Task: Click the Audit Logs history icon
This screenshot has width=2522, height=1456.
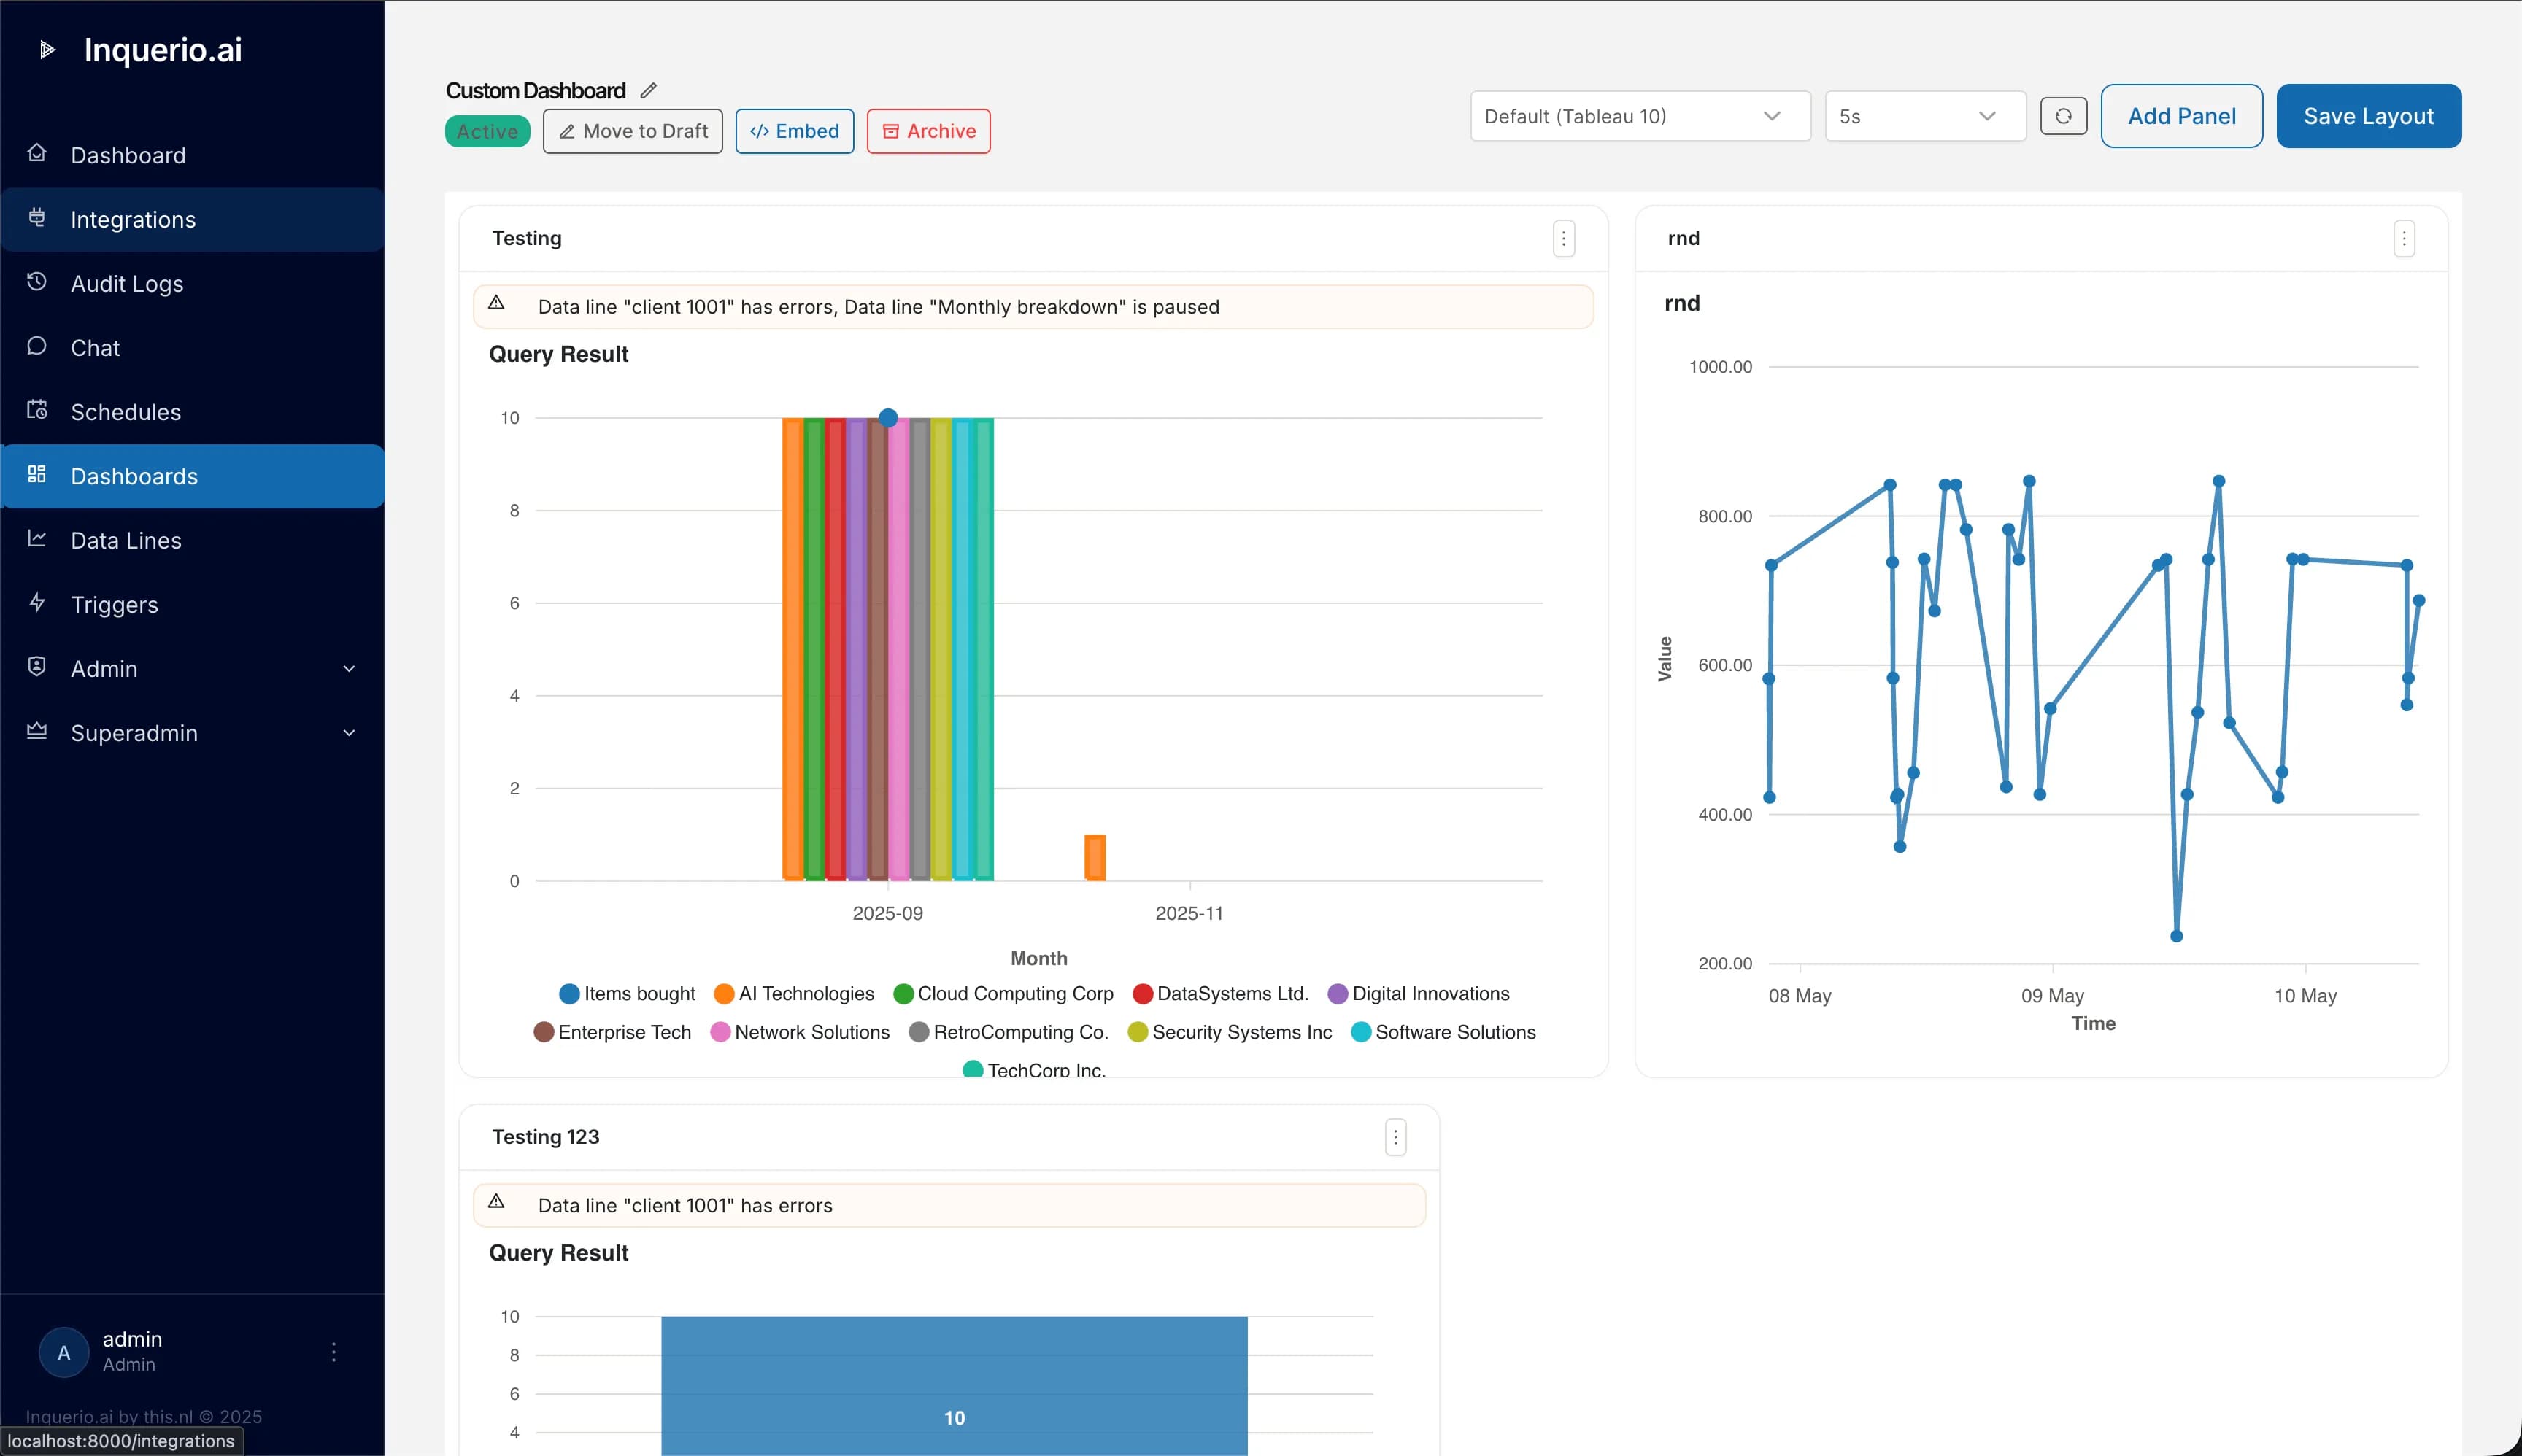Action: click(x=37, y=282)
